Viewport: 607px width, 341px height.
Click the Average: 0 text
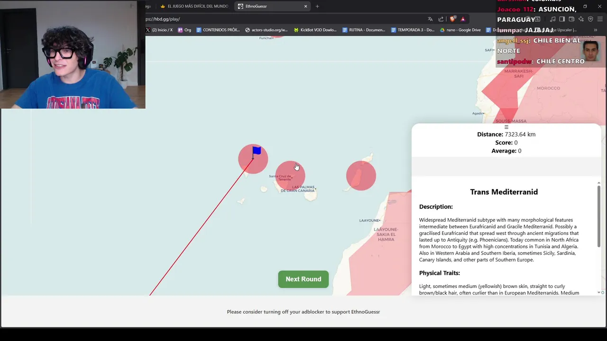pyautogui.click(x=506, y=151)
